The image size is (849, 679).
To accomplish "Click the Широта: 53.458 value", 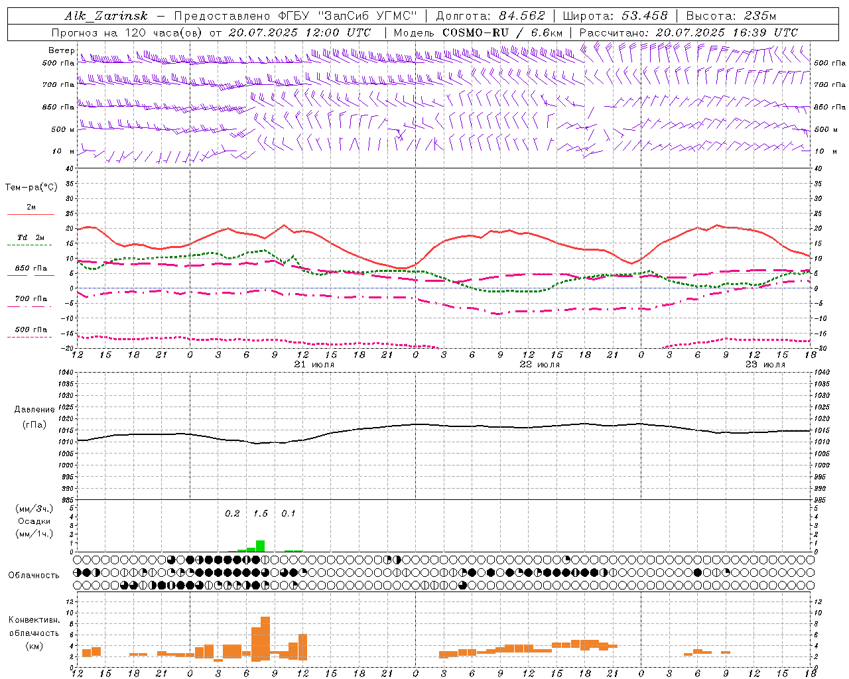I will (x=615, y=16).
